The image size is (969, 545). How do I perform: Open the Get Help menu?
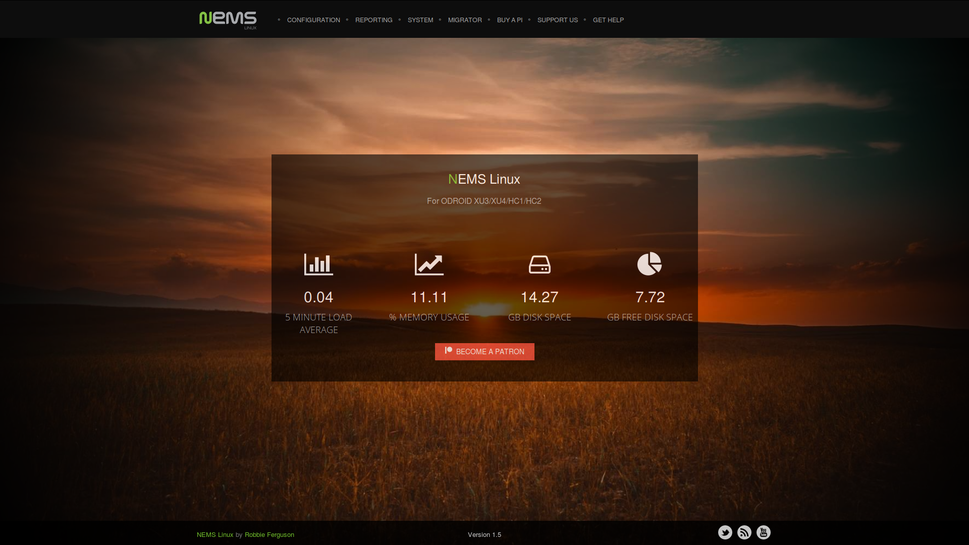[x=608, y=20]
